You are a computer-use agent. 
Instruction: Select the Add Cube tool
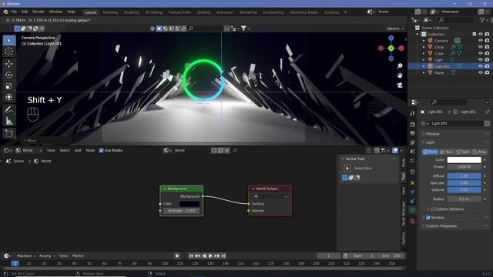tap(9, 133)
